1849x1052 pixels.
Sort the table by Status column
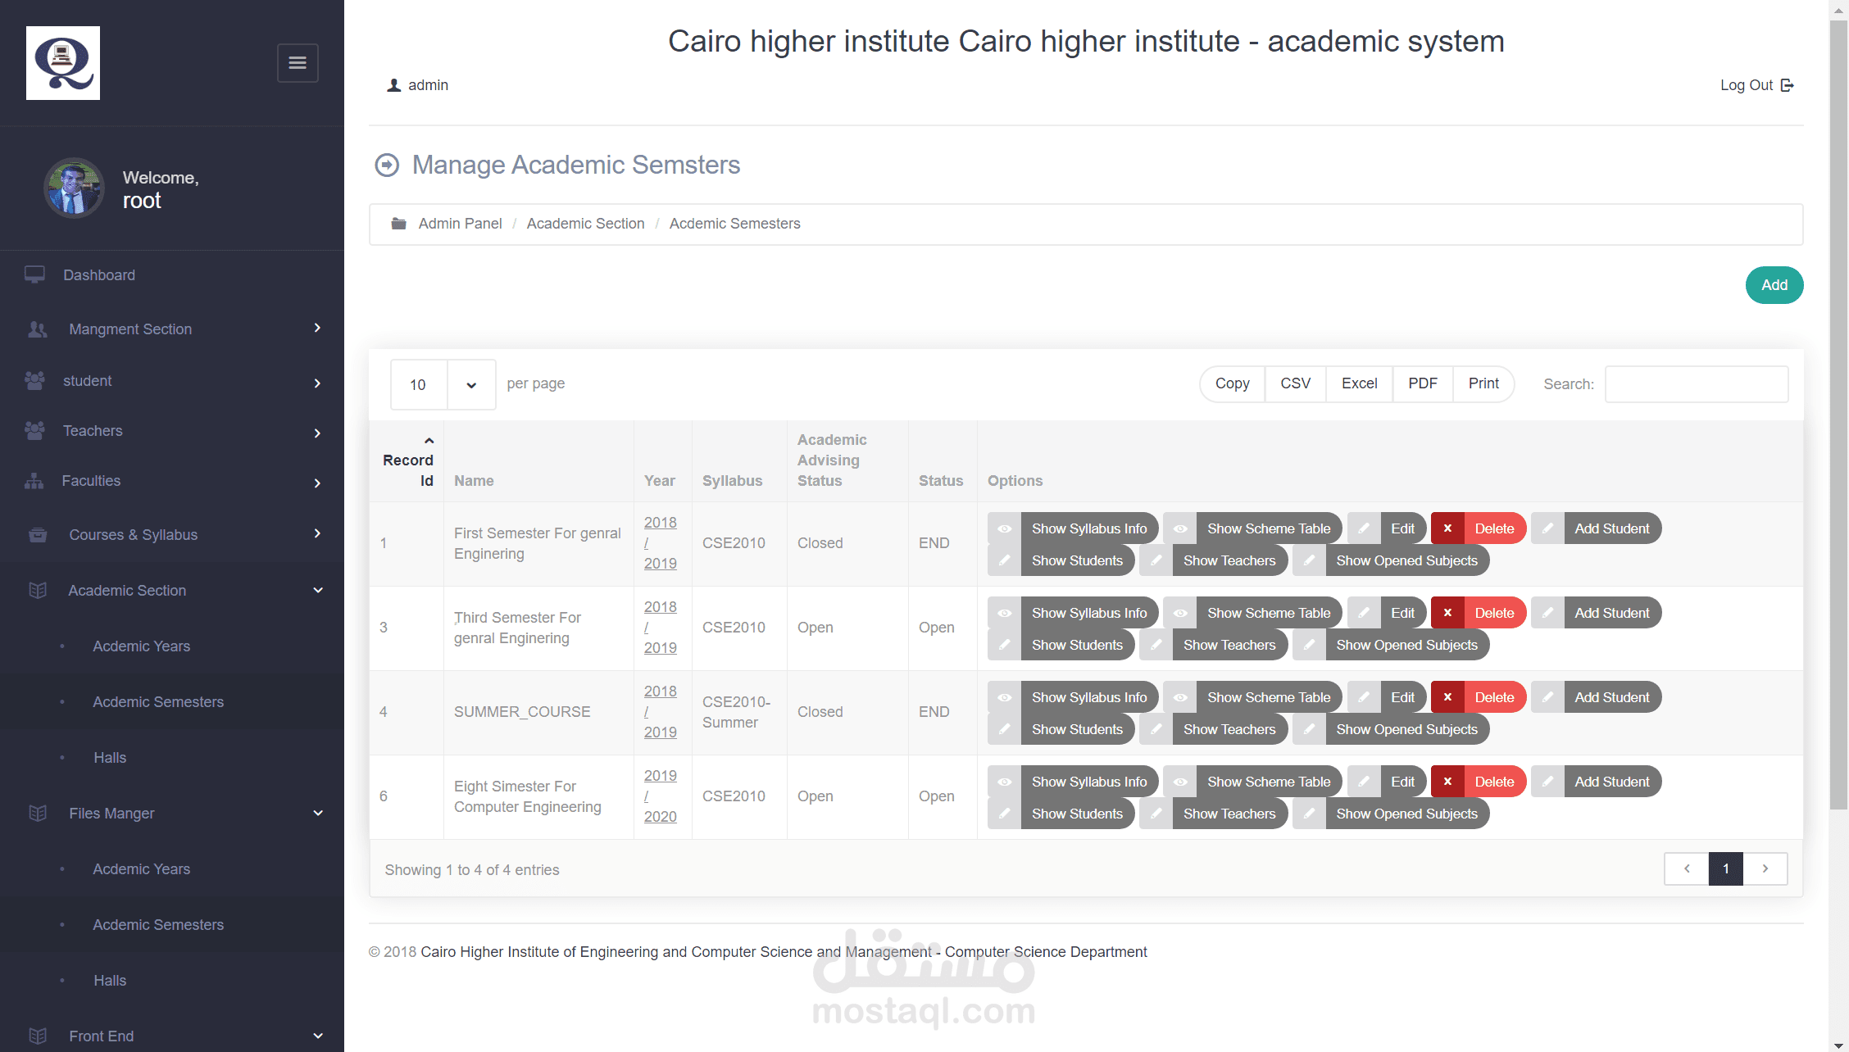940,481
